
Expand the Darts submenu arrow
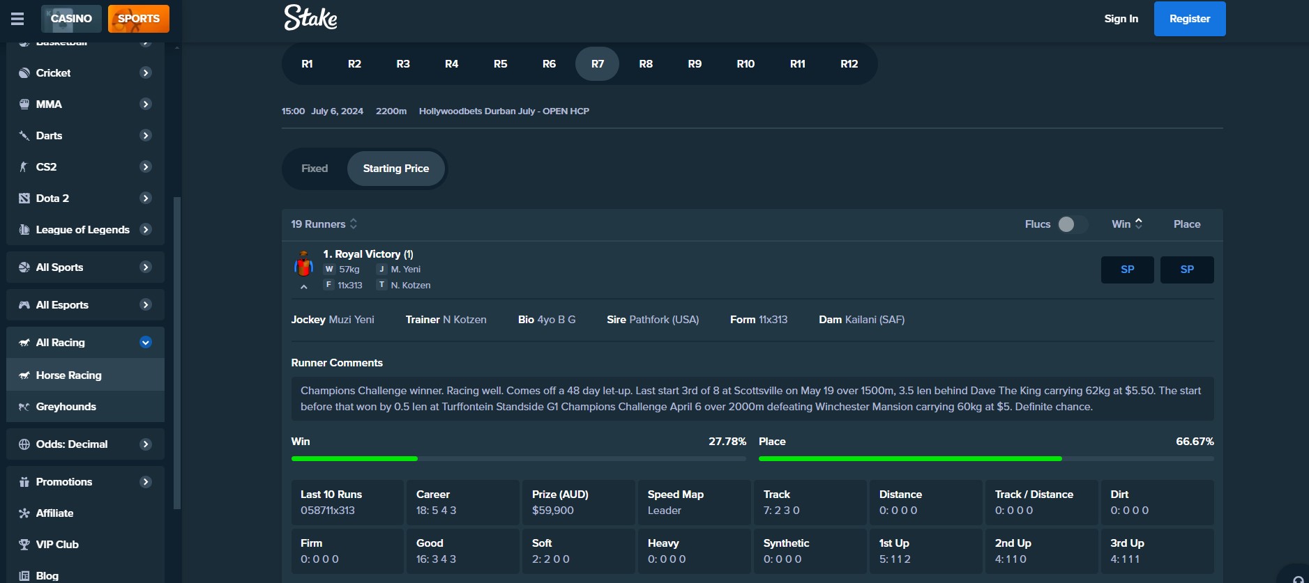(146, 135)
